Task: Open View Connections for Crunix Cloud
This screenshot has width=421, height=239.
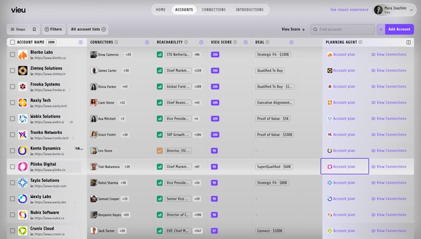Action: pyautogui.click(x=389, y=231)
